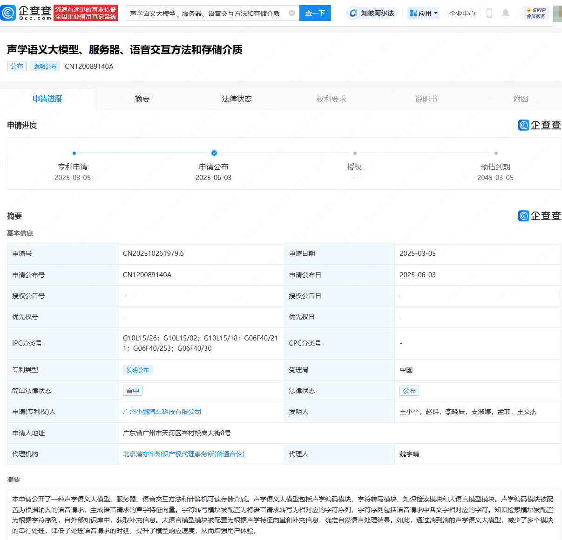562x540 pixels.
Task: Open SVIP member services
Action: point(535,13)
